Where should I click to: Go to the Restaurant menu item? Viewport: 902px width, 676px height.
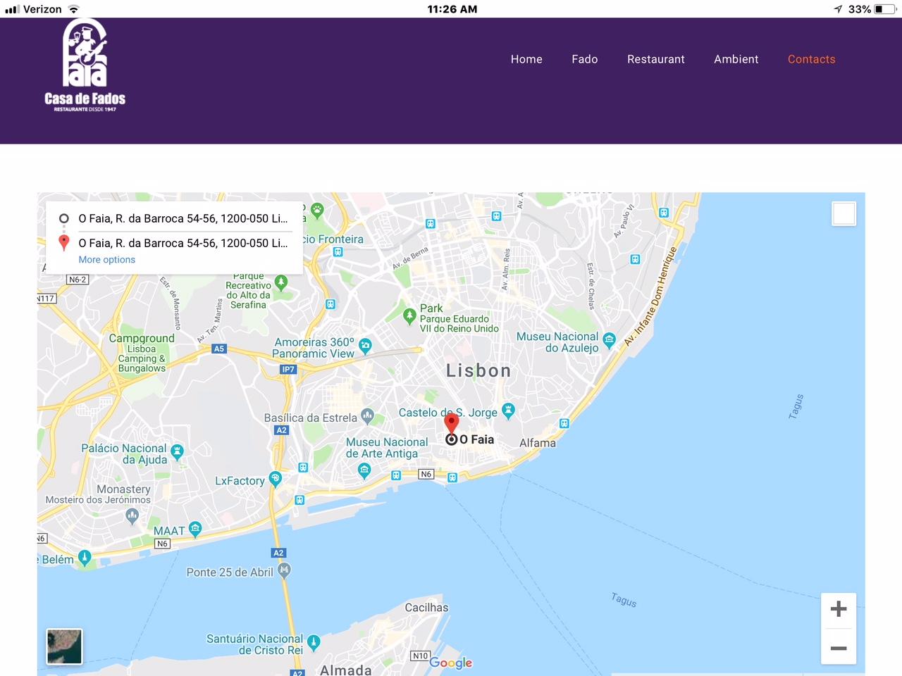[x=655, y=59]
